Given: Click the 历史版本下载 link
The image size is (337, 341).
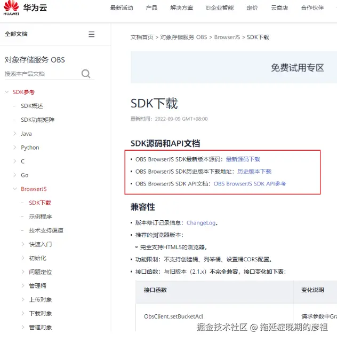Looking at the screenshot, I should click(254, 172).
